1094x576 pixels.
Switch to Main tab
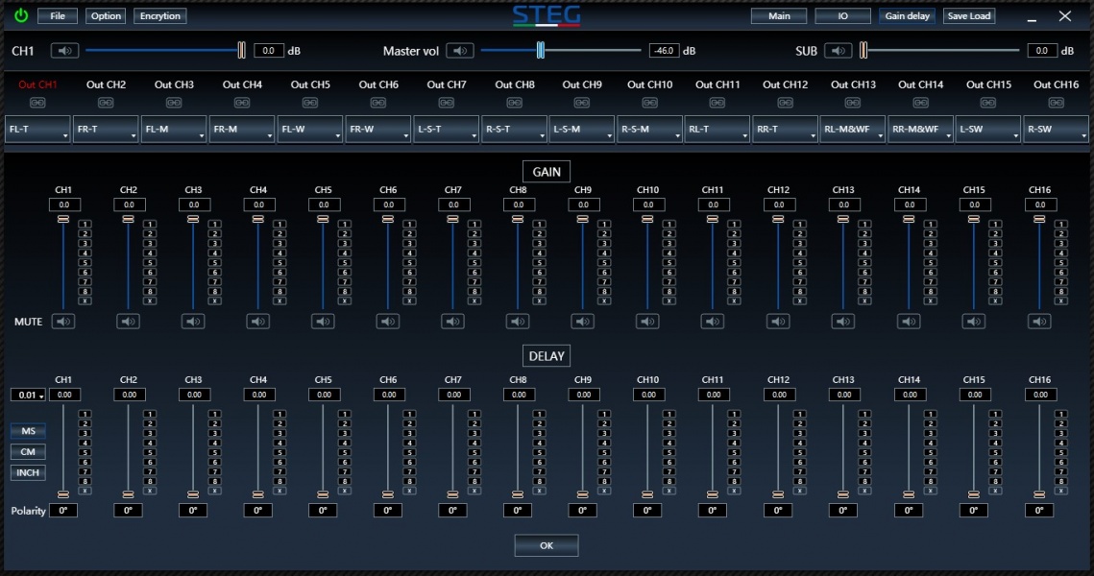click(x=779, y=15)
